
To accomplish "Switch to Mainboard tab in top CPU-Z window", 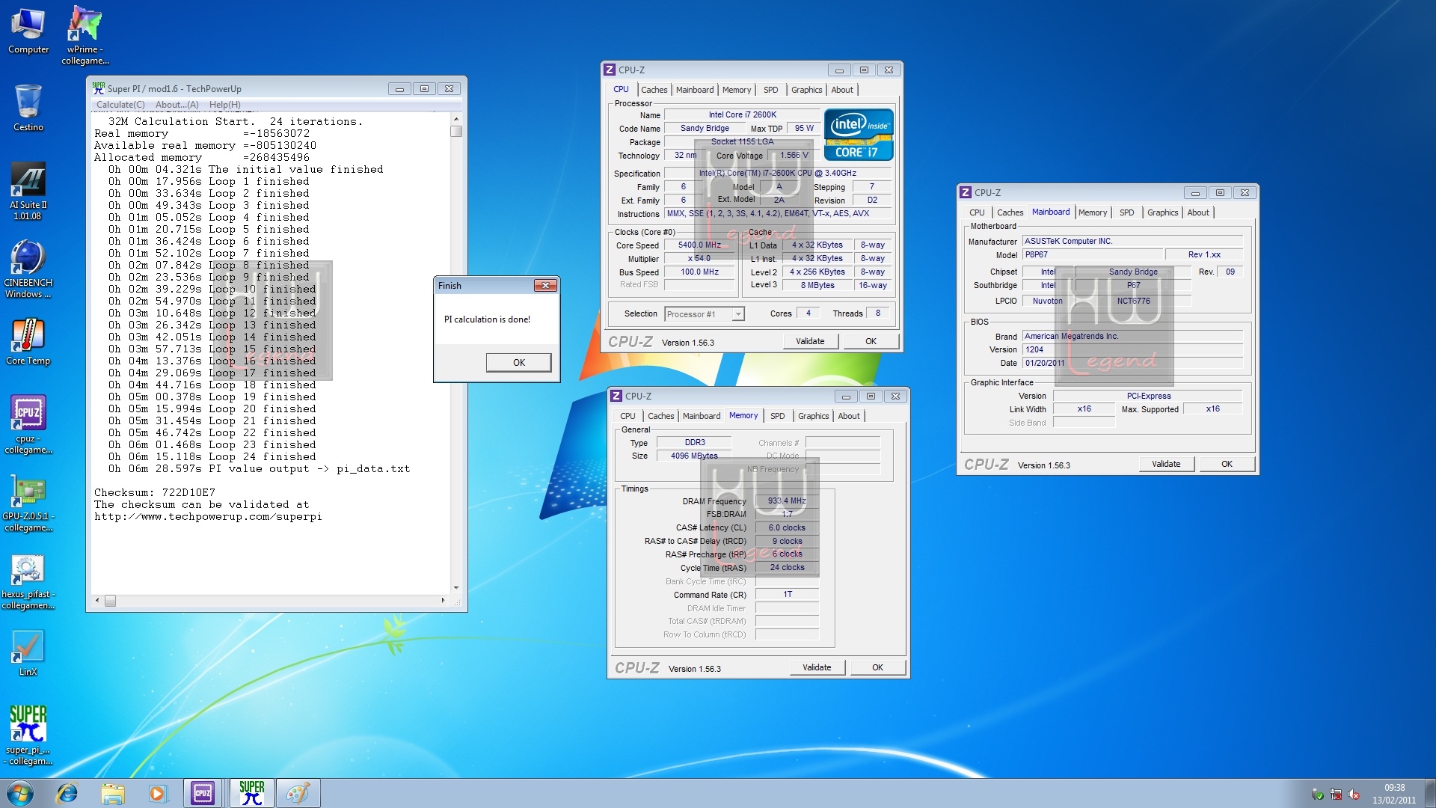I will [x=695, y=90].
